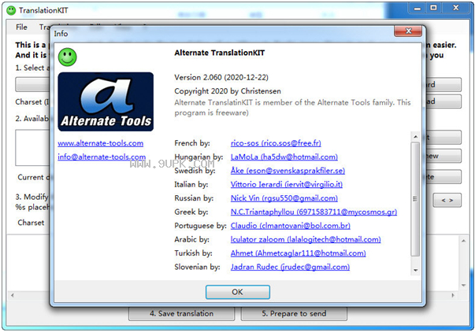Click Åke Swedish translator email link
Screen dimensions: 475x332
coord(288,171)
